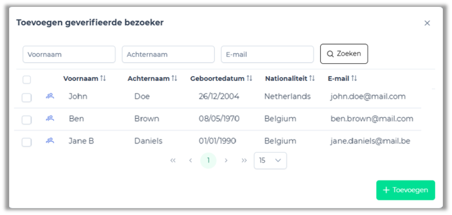Sort by Achternaam column arrows

174,79
